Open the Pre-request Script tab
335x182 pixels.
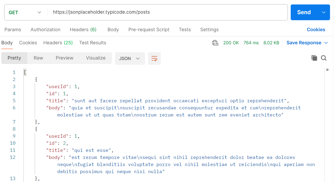point(149,30)
